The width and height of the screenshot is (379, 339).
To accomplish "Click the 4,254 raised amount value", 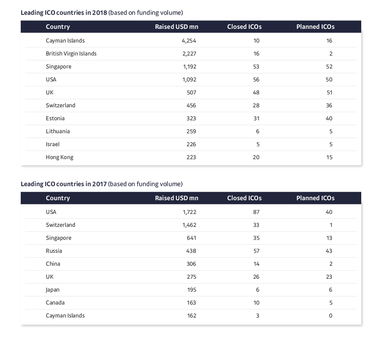I will tap(189, 41).
